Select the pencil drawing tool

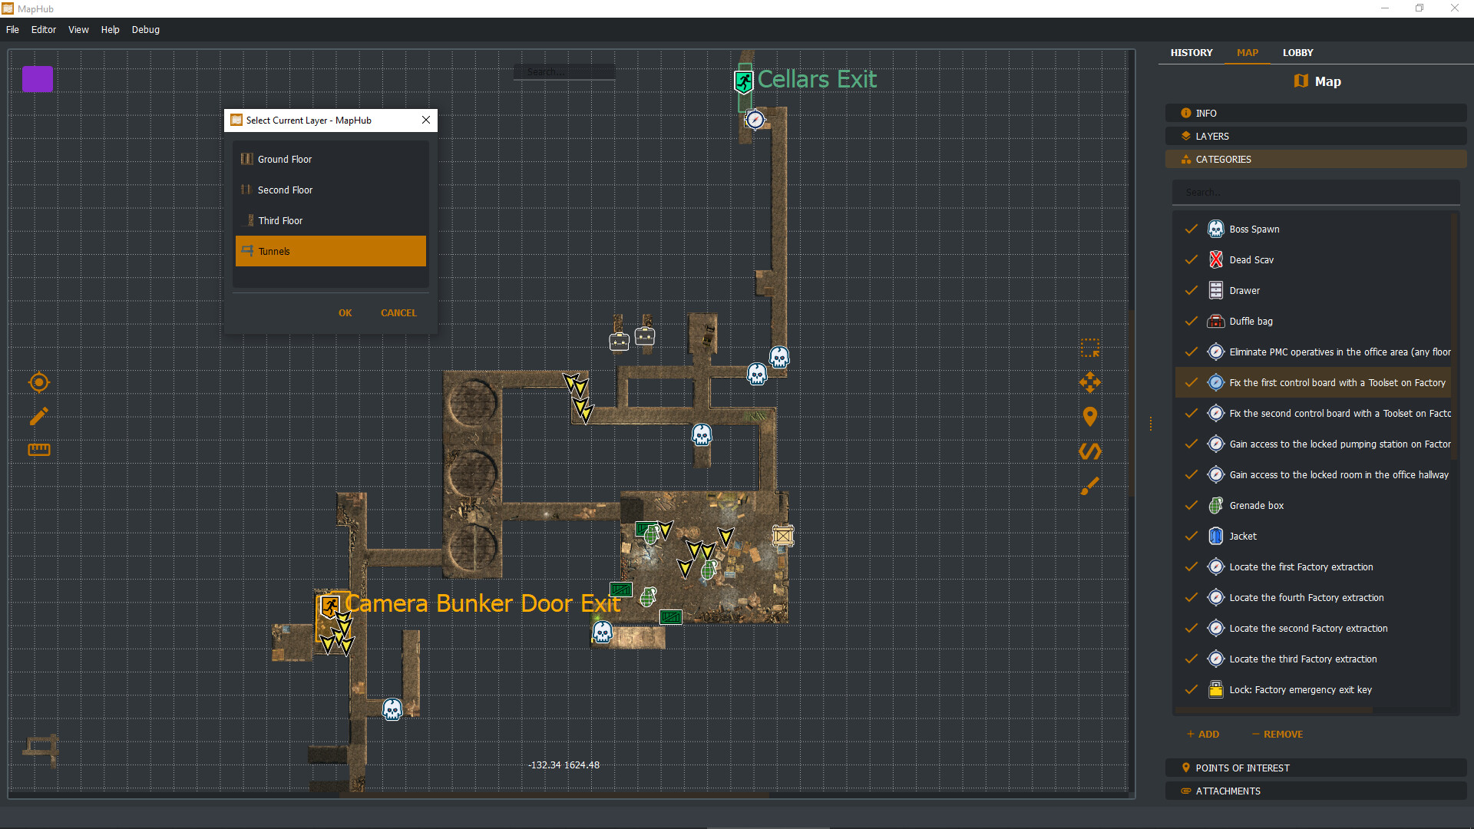click(x=38, y=416)
